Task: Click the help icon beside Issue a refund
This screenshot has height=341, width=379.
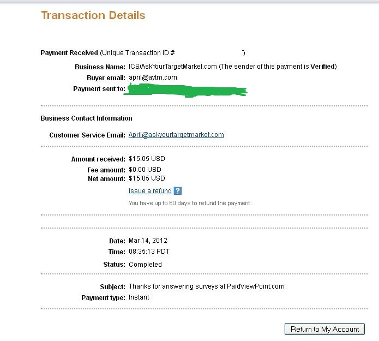Action: 177,191
